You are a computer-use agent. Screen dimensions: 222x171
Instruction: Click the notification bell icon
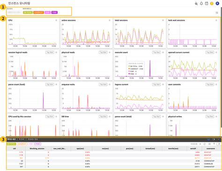pos(201,3)
